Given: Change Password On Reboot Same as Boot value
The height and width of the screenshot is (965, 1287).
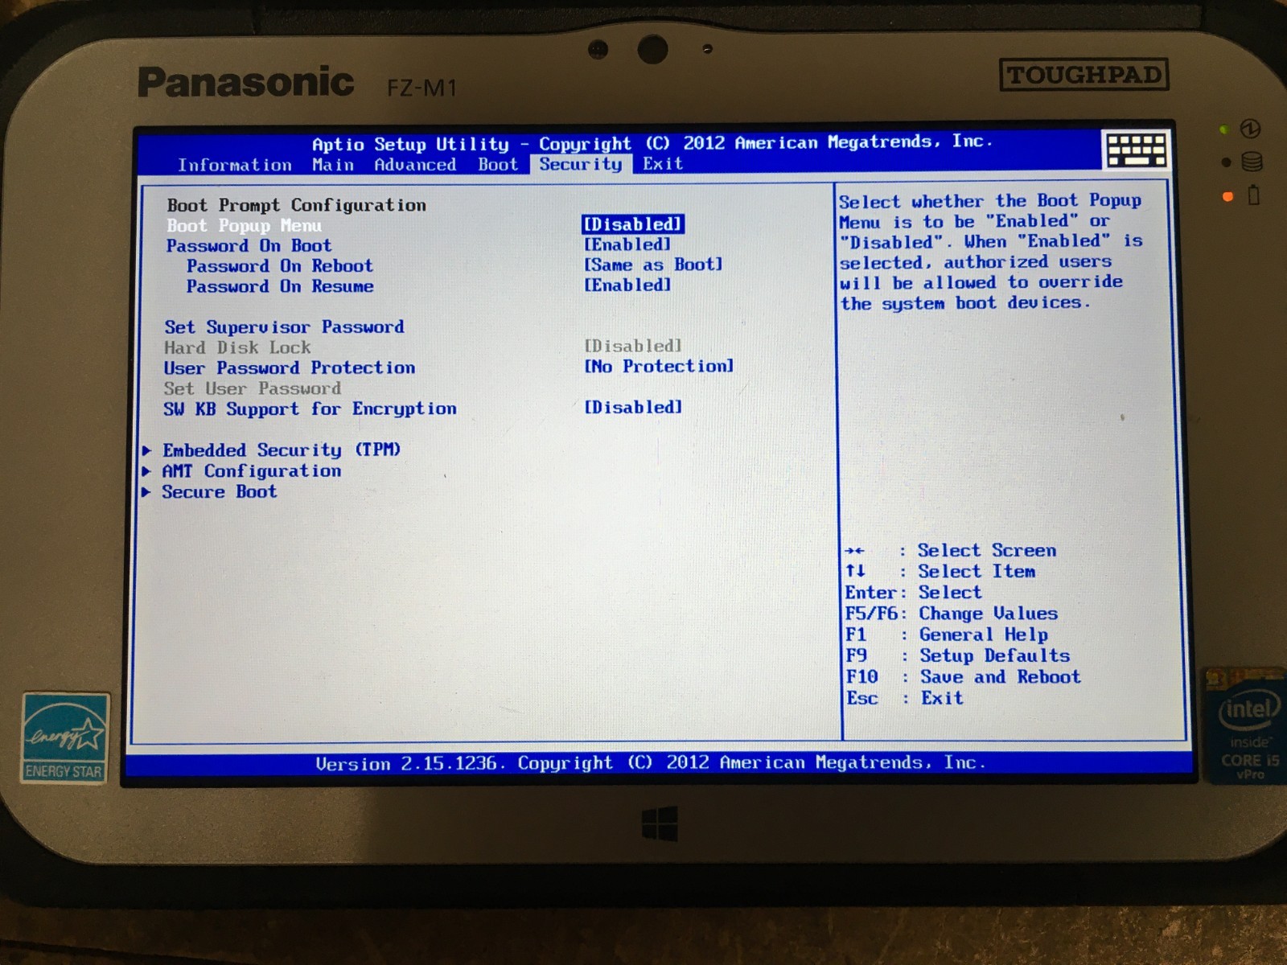Looking at the screenshot, I should [x=653, y=265].
